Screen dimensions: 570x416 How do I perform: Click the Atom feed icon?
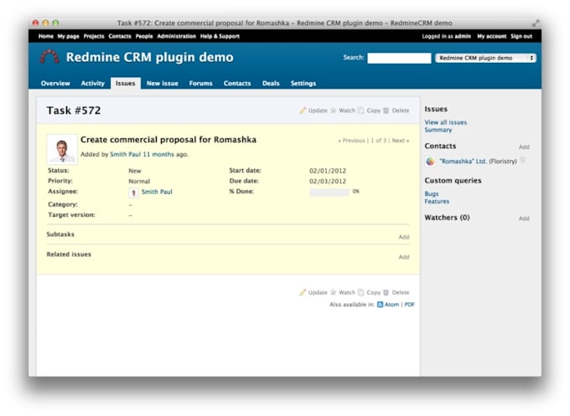pos(380,305)
